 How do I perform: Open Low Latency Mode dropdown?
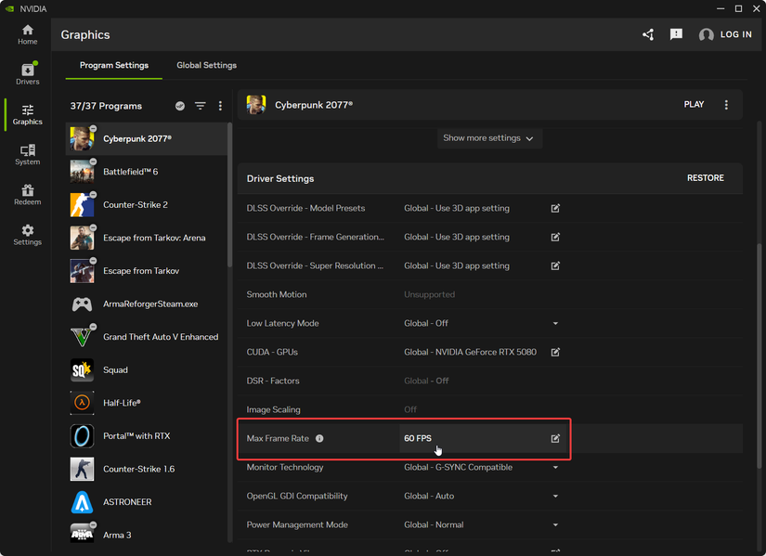(x=555, y=323)
